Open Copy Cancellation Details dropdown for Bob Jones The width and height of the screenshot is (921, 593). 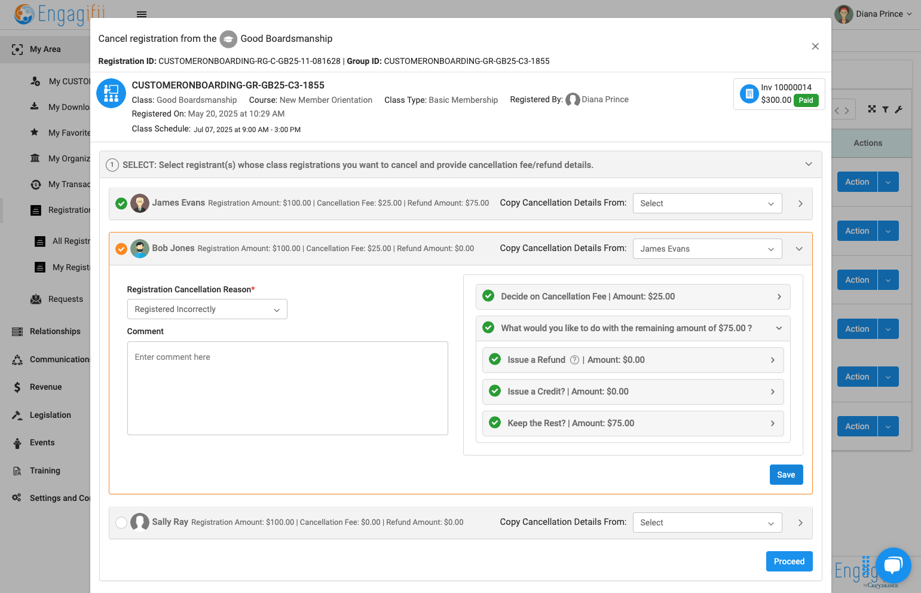coord(707,249)
